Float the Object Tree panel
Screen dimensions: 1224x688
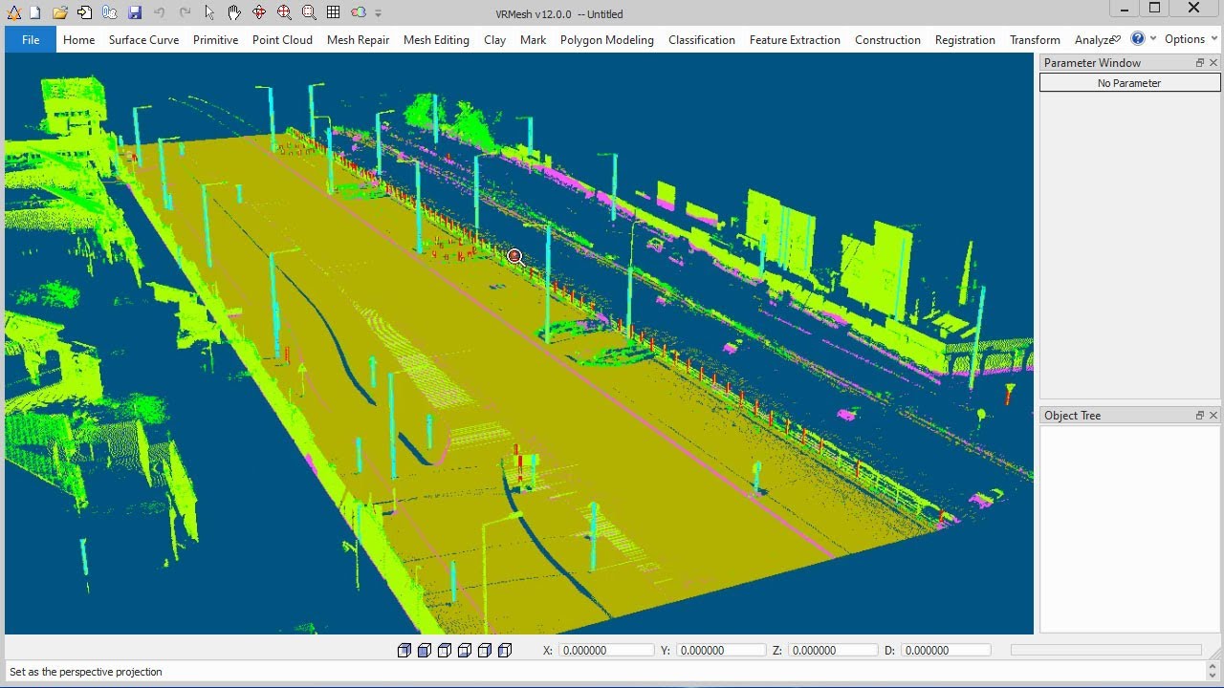(1200, 415)
